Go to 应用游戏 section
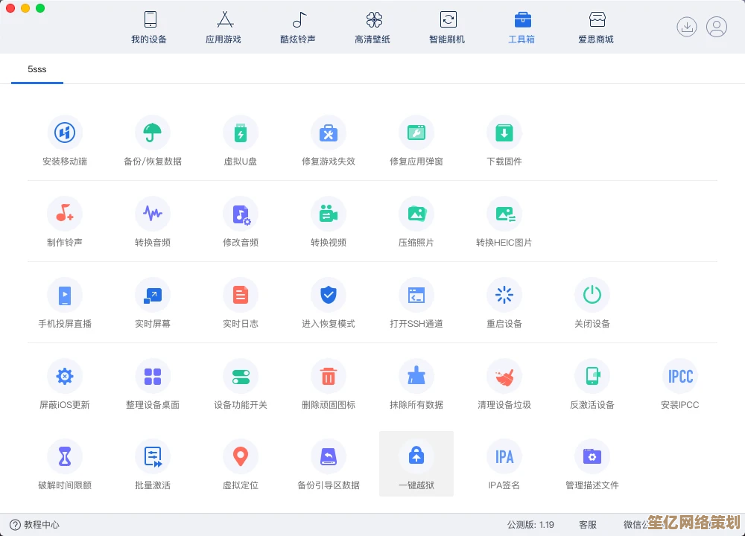745x536 pixels. 224,27
